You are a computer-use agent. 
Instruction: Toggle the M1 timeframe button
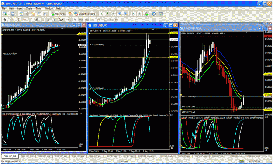tap(69, 20)
